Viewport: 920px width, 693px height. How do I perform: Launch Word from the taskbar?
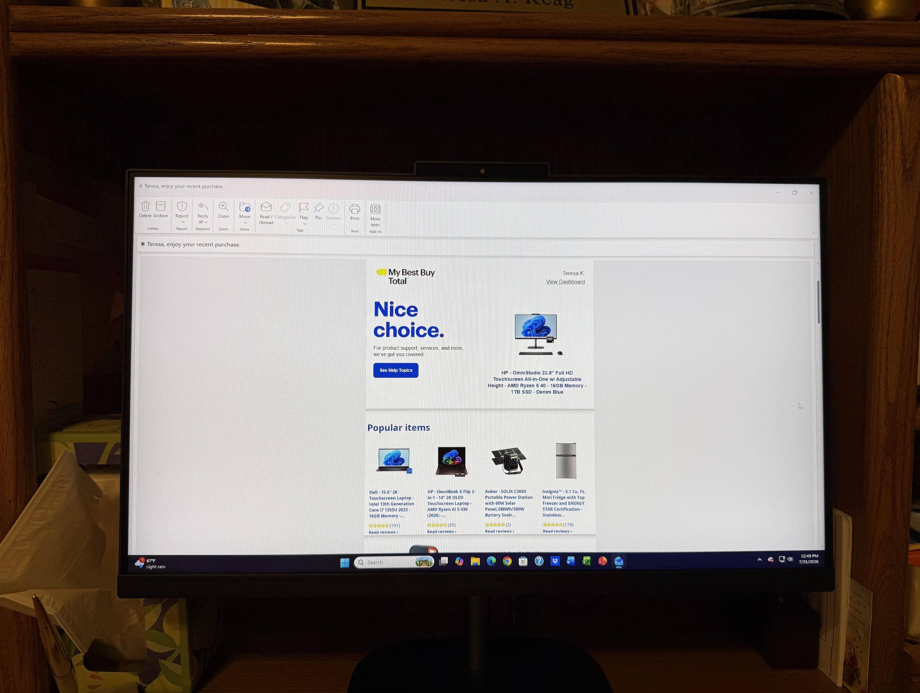(x=571, y=561)
